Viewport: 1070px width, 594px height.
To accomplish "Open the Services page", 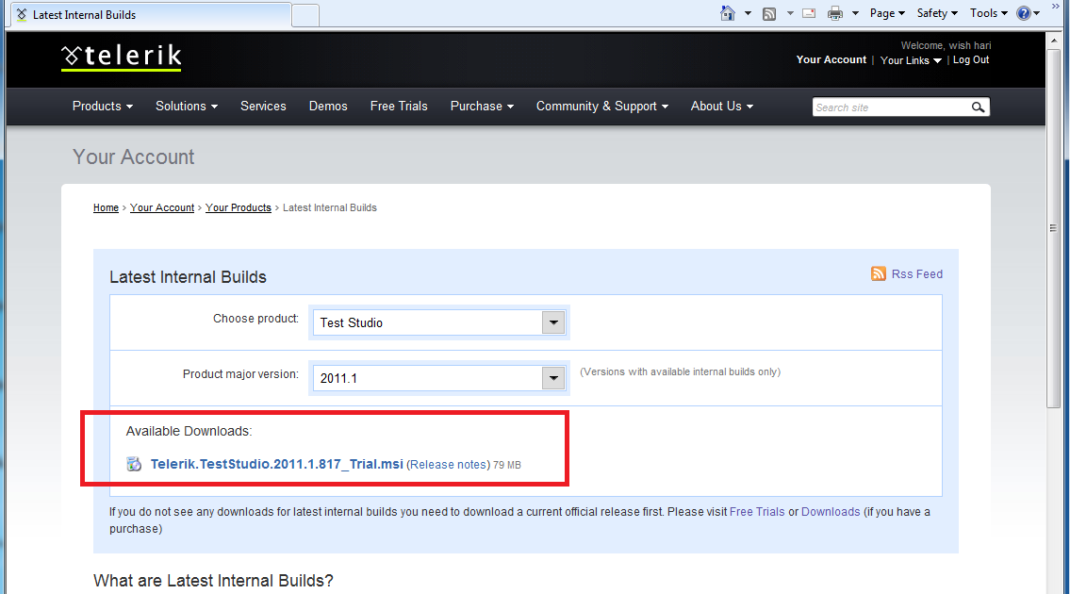I will coord(263,106).
